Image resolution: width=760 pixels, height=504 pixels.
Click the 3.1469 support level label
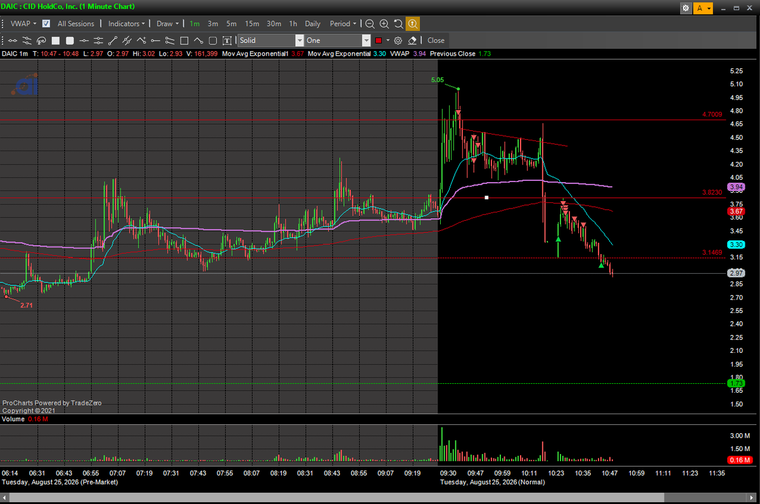[x=712, y=252]
